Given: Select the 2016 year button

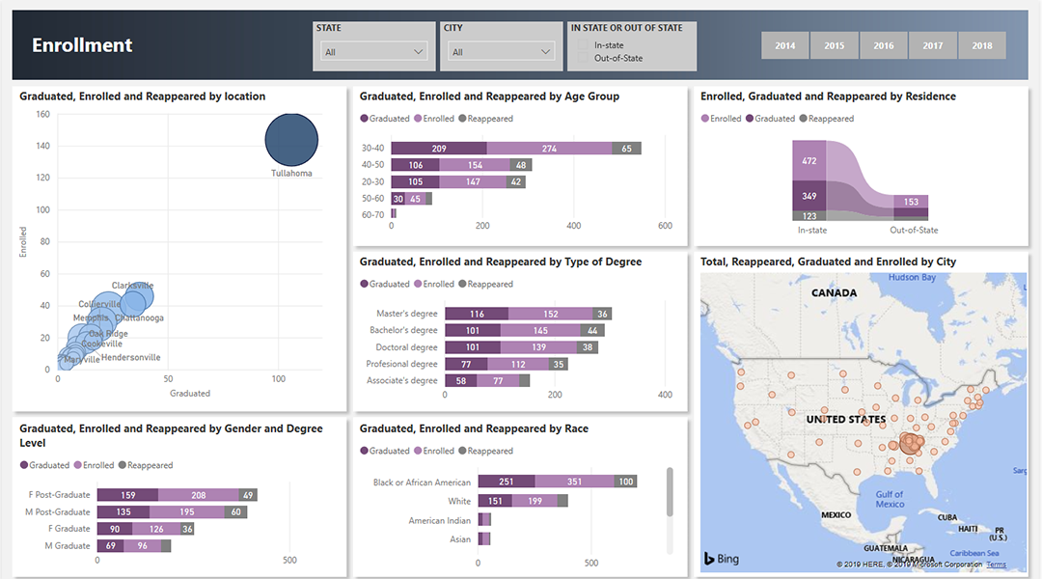Looking at the screenshot, I should [x=883, y=46].
